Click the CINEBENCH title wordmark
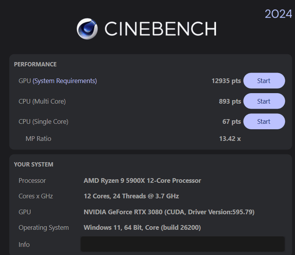This screenshot has width=295, height=255. tap(161, 29)
